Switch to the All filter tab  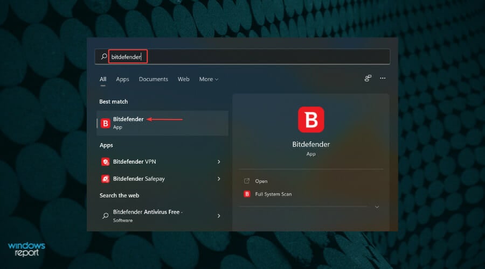(x=103, y=79)
